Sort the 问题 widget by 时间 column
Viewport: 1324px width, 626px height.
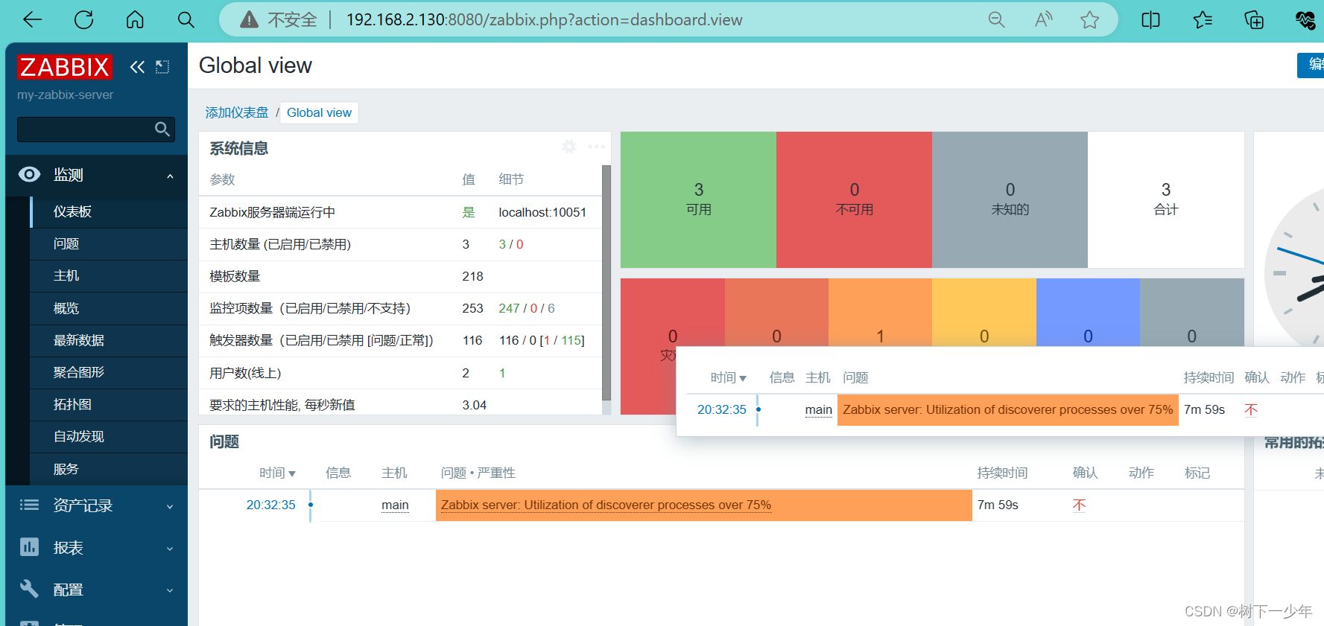[x=277, y=473]
